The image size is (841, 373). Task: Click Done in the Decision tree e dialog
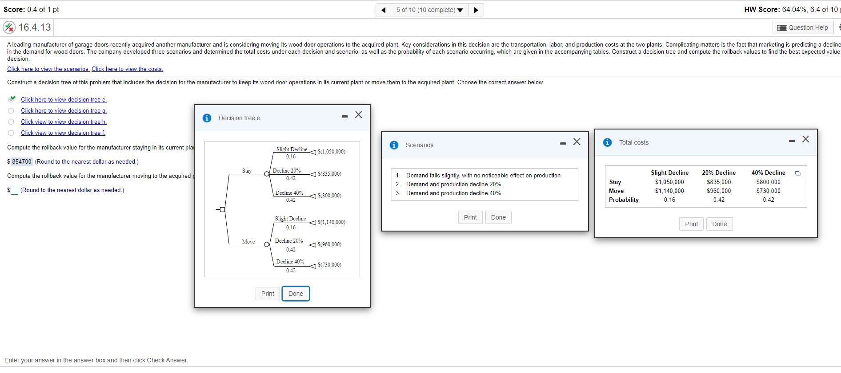point(296,294)
